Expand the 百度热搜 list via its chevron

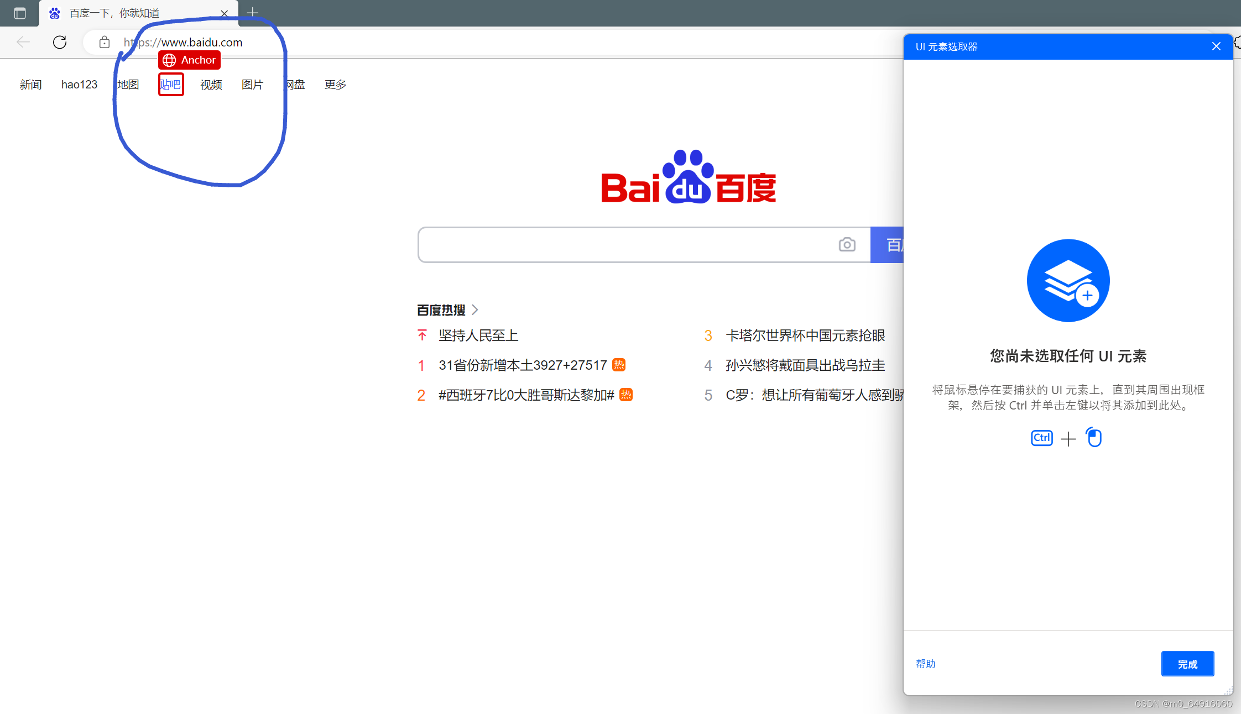tap(476, 310)
